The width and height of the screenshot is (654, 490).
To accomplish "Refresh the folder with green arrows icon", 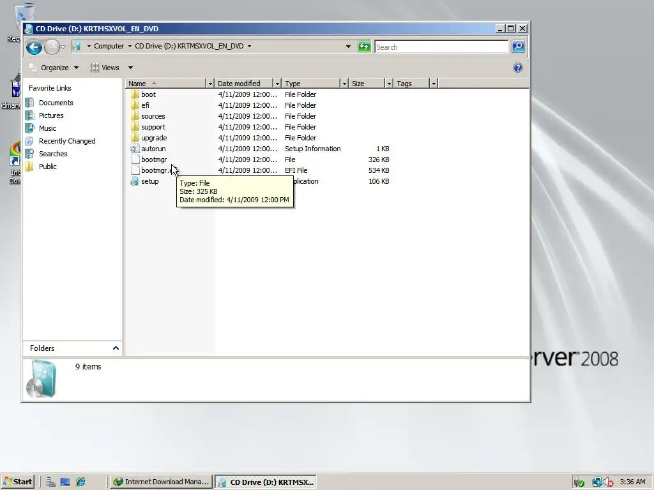I will point(364,47).
